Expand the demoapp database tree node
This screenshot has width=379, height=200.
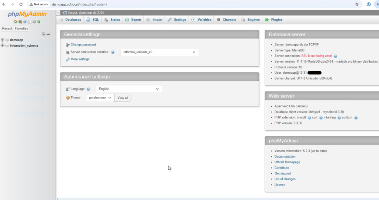[3, 40]
